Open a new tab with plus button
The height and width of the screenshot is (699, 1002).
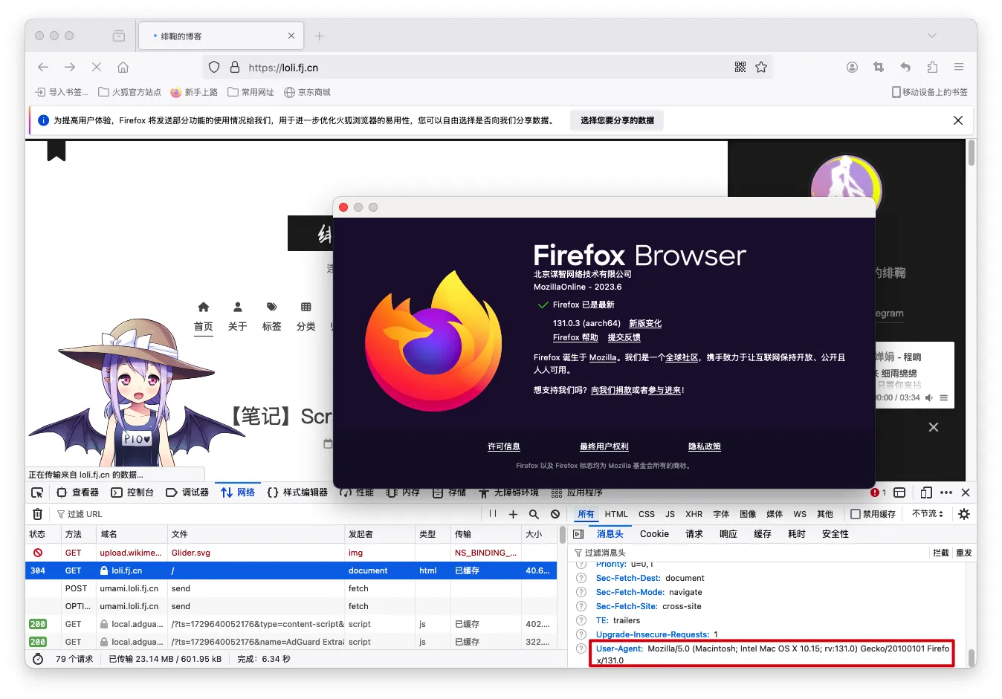pos(320,36)
